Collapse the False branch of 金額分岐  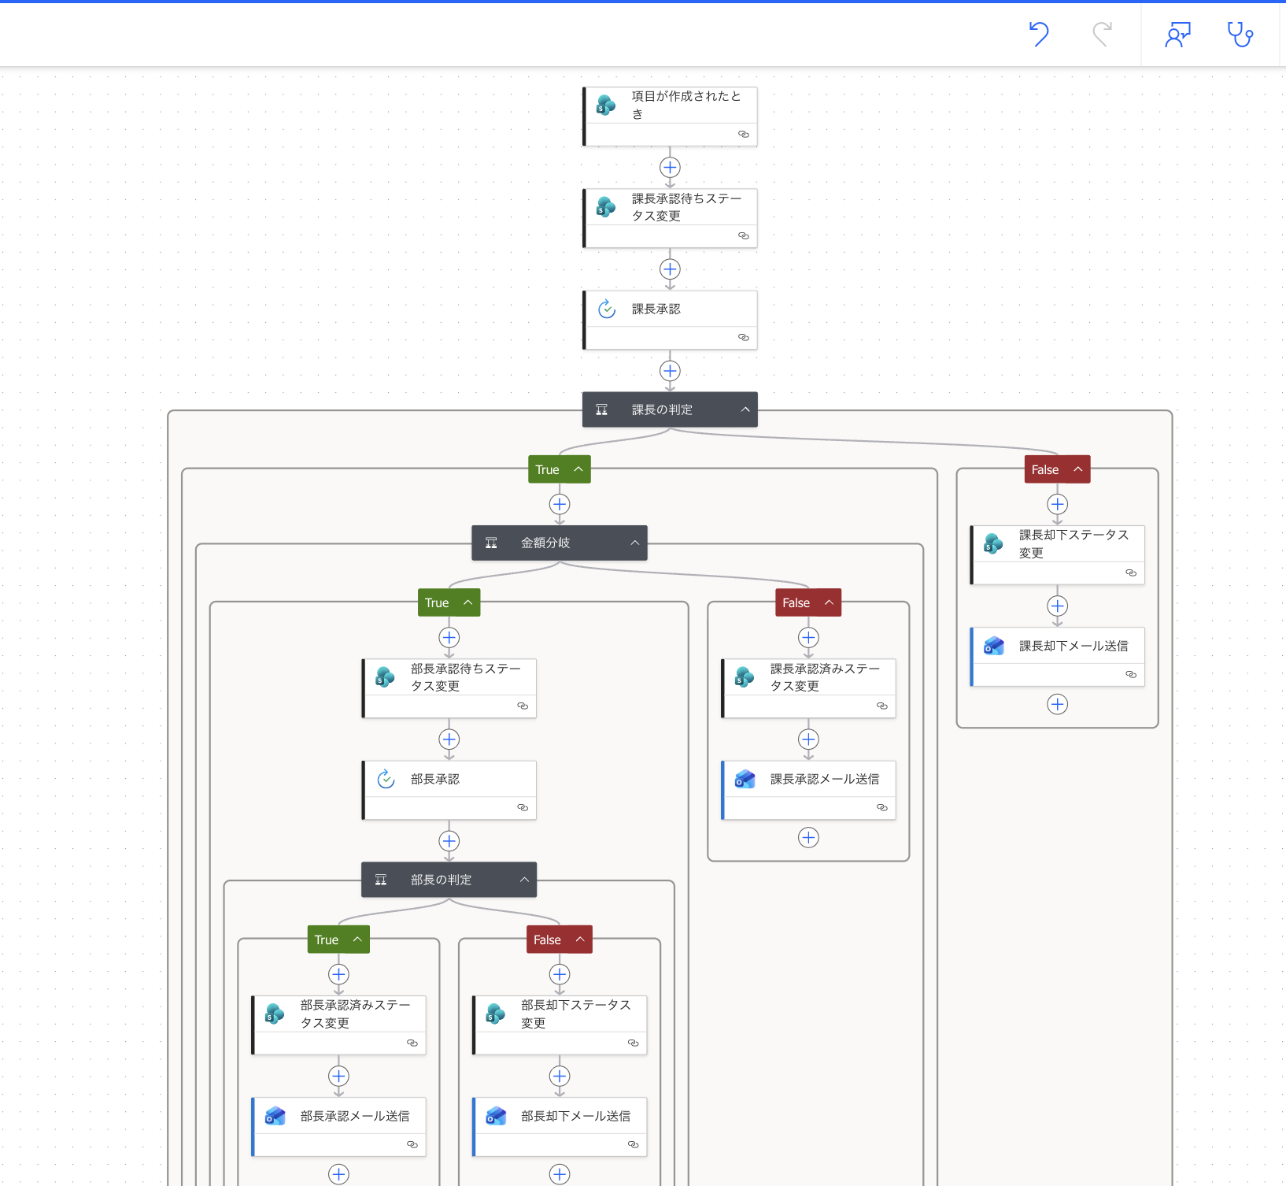tap(829, 602)
